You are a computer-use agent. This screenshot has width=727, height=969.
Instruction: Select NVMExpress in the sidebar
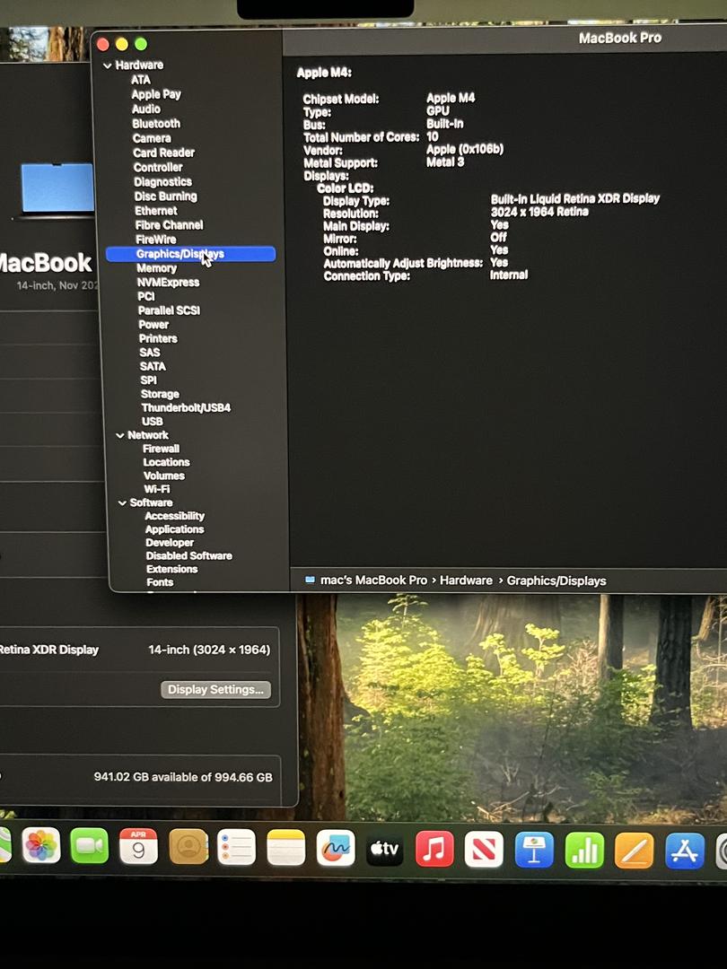coord(168,283)
